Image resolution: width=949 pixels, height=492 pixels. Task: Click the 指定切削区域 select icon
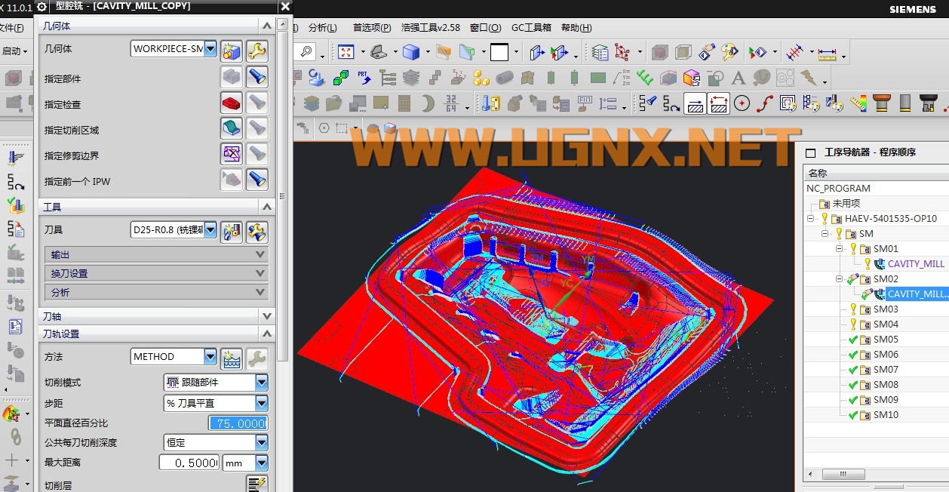[232, 128]
